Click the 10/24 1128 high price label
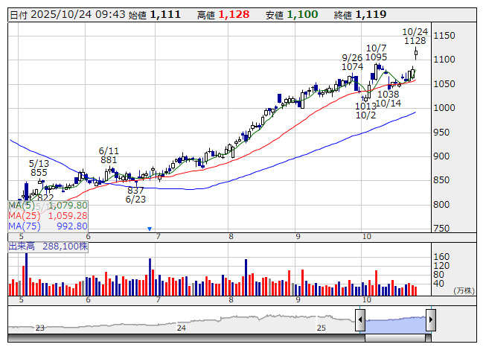Screen dimensions: 486x350 click(415, 36)
